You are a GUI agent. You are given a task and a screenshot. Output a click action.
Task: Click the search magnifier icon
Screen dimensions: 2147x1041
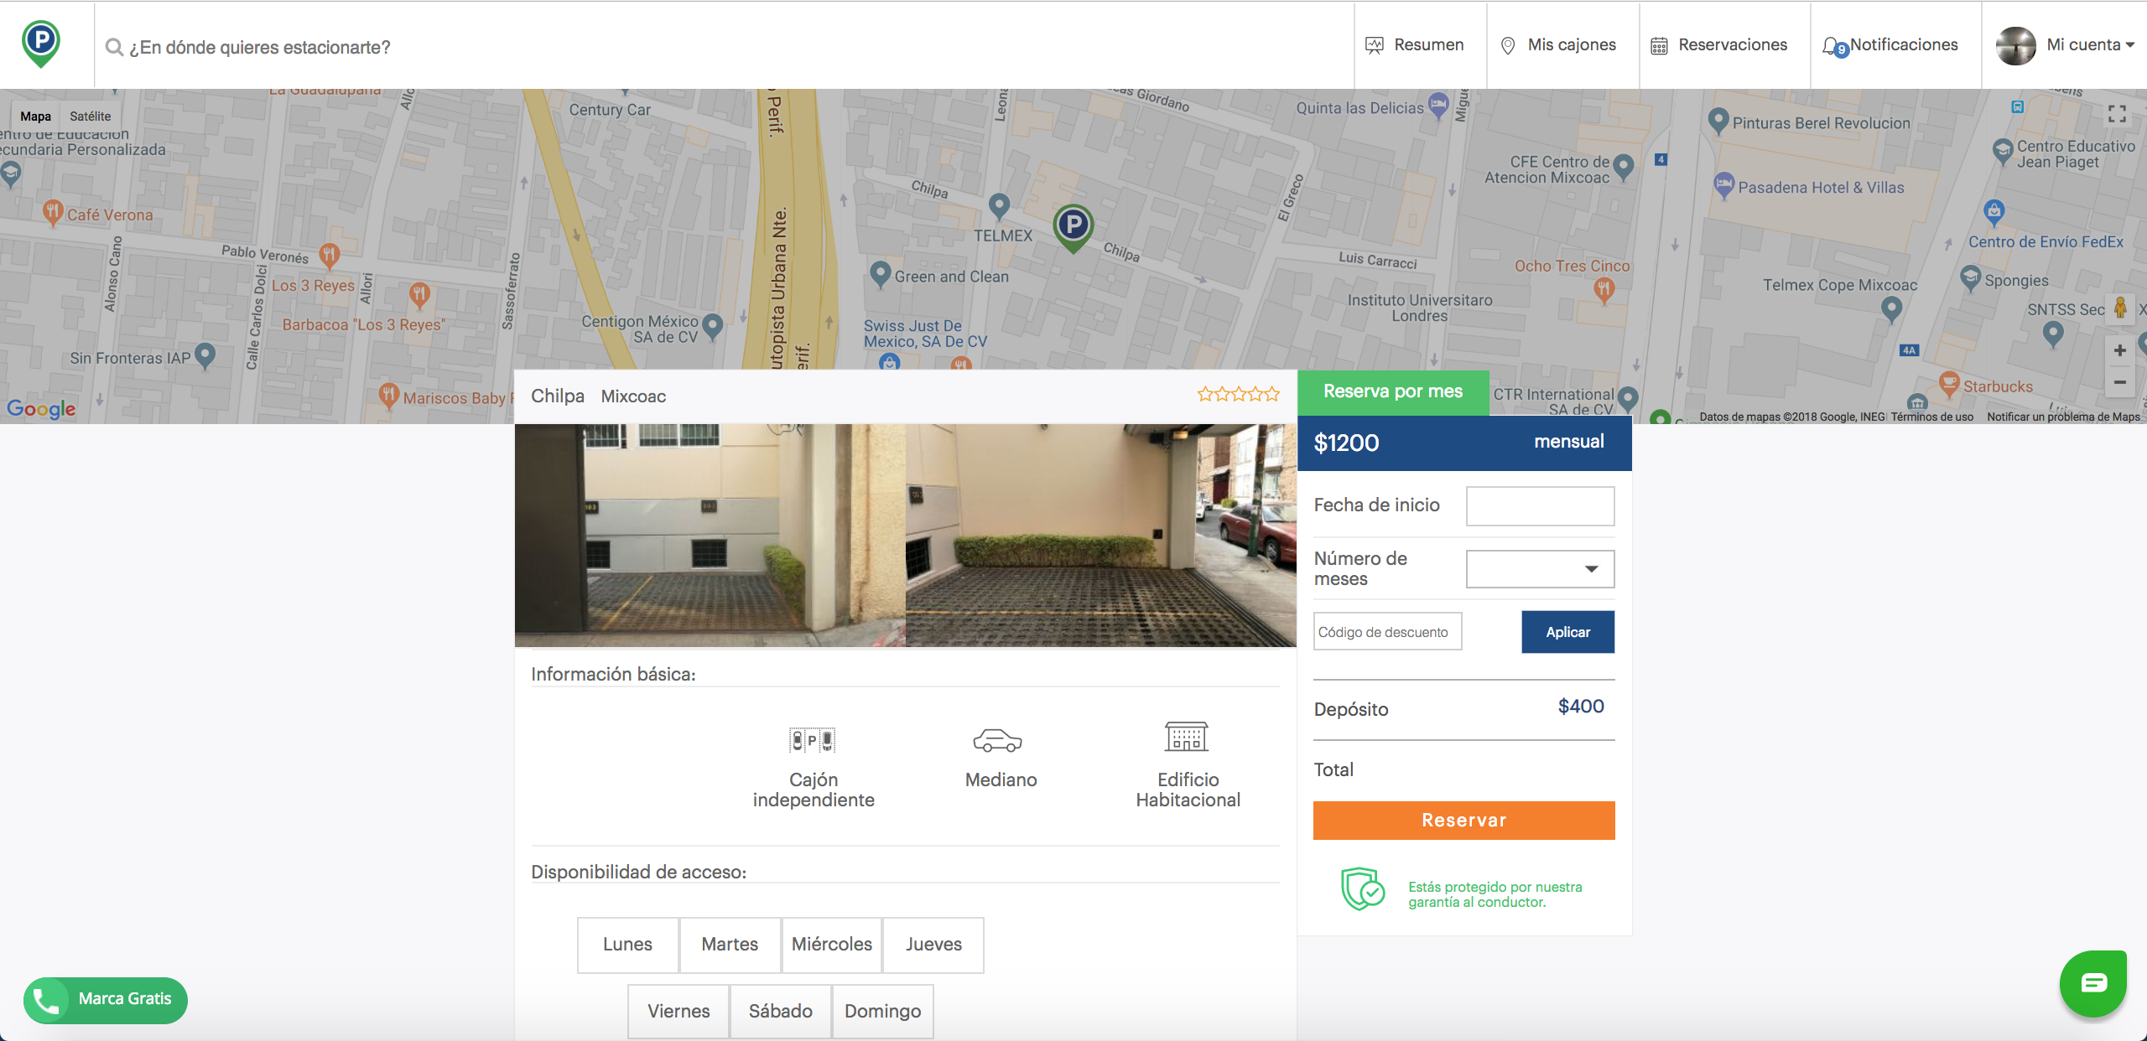[112, 48]
